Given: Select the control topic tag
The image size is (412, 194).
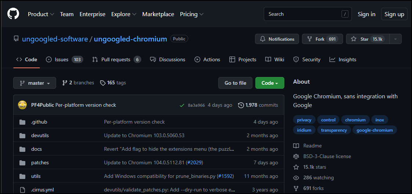Looking at the screenshot, I should tap(328, 120).
